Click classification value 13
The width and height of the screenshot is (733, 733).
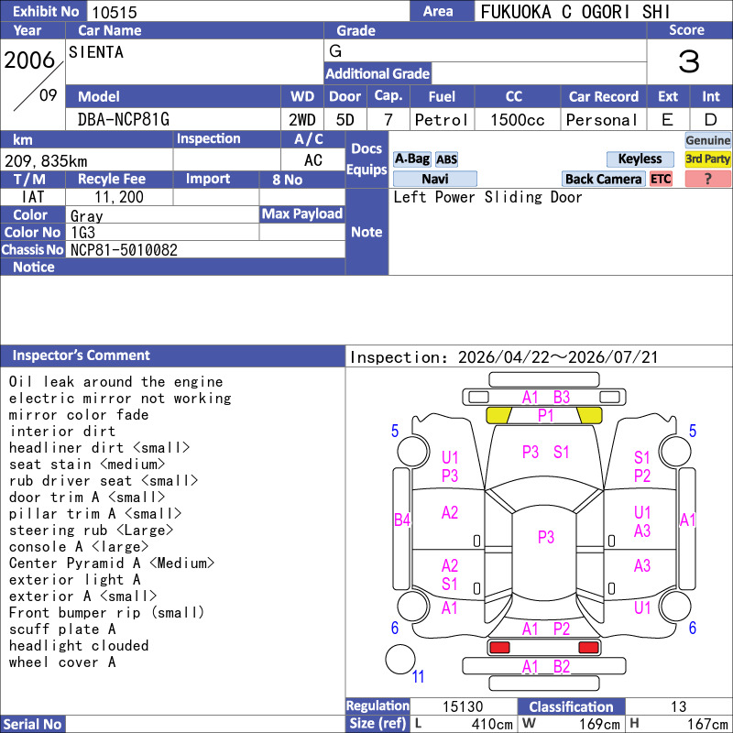point(678,706)
